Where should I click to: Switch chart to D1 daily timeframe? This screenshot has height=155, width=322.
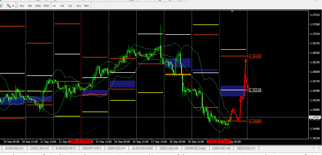coord(70,6)
